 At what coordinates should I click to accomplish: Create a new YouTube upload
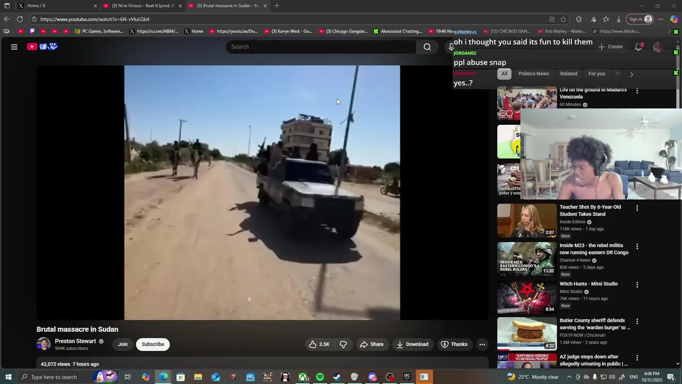[611, 47]
